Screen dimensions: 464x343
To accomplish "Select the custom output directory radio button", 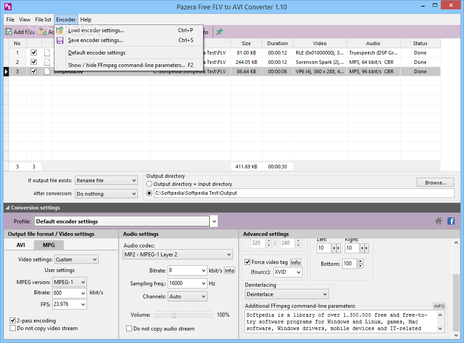I will click(149, 193).
